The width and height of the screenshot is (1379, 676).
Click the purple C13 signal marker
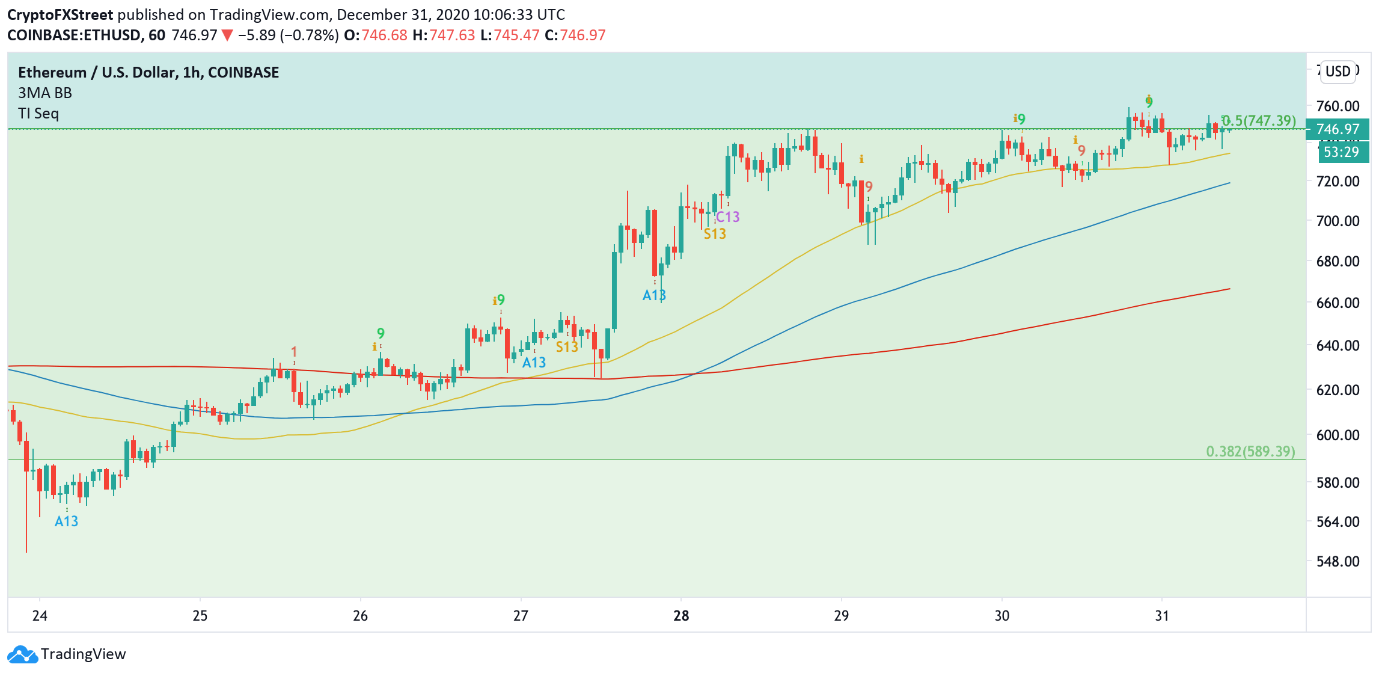[x=728, y=217]
